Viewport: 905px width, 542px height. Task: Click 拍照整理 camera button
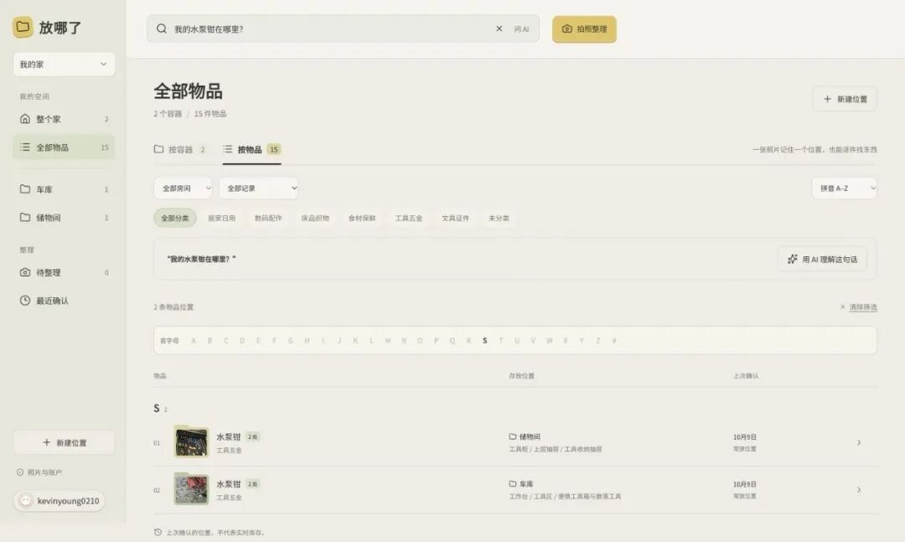(584, 28)
